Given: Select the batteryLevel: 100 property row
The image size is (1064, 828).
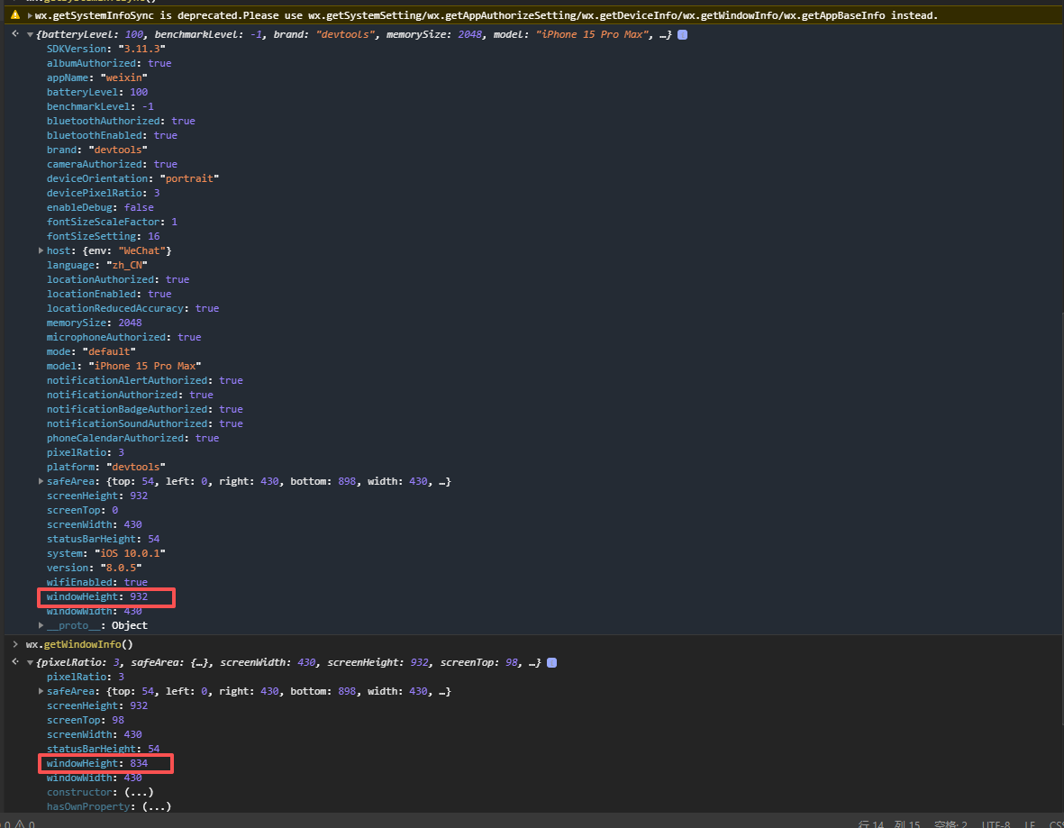Looking at the screenshot, I should coord(97,92).
